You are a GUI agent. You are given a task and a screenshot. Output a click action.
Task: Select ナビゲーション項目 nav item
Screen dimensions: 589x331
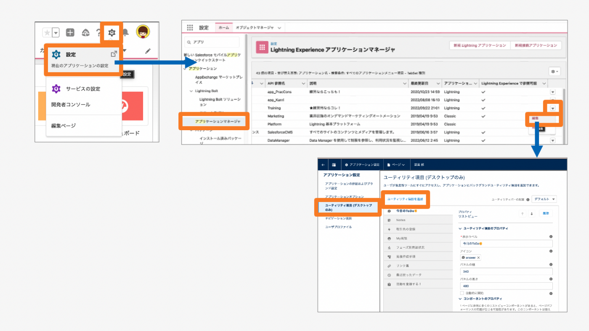[338, 218]
